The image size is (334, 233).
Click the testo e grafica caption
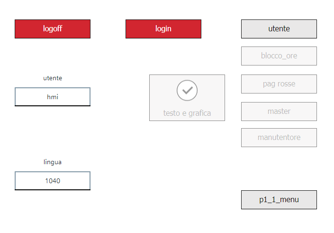pos(187,113)
